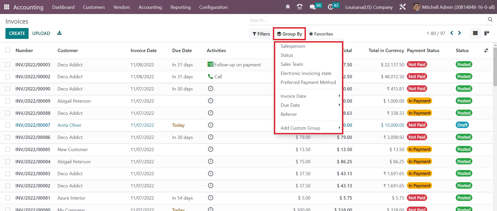The width and height of the screenshot is (497, 211).
Task: Select checkbox for invoice INV/2022/00003
Action: pos(8,65)
